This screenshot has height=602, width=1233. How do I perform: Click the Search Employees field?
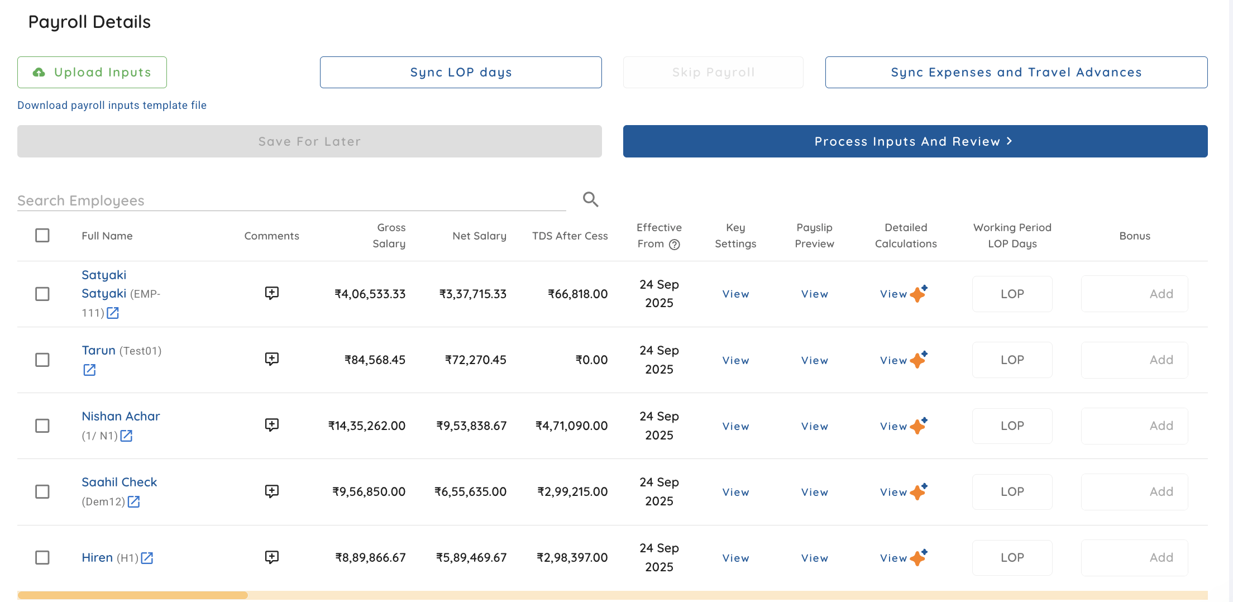[290, 200]
